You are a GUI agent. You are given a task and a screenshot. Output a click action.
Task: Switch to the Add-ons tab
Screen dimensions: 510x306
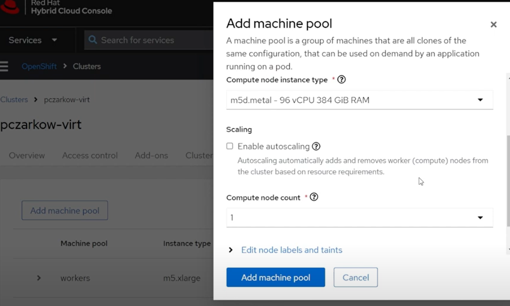tap(151, 155)
